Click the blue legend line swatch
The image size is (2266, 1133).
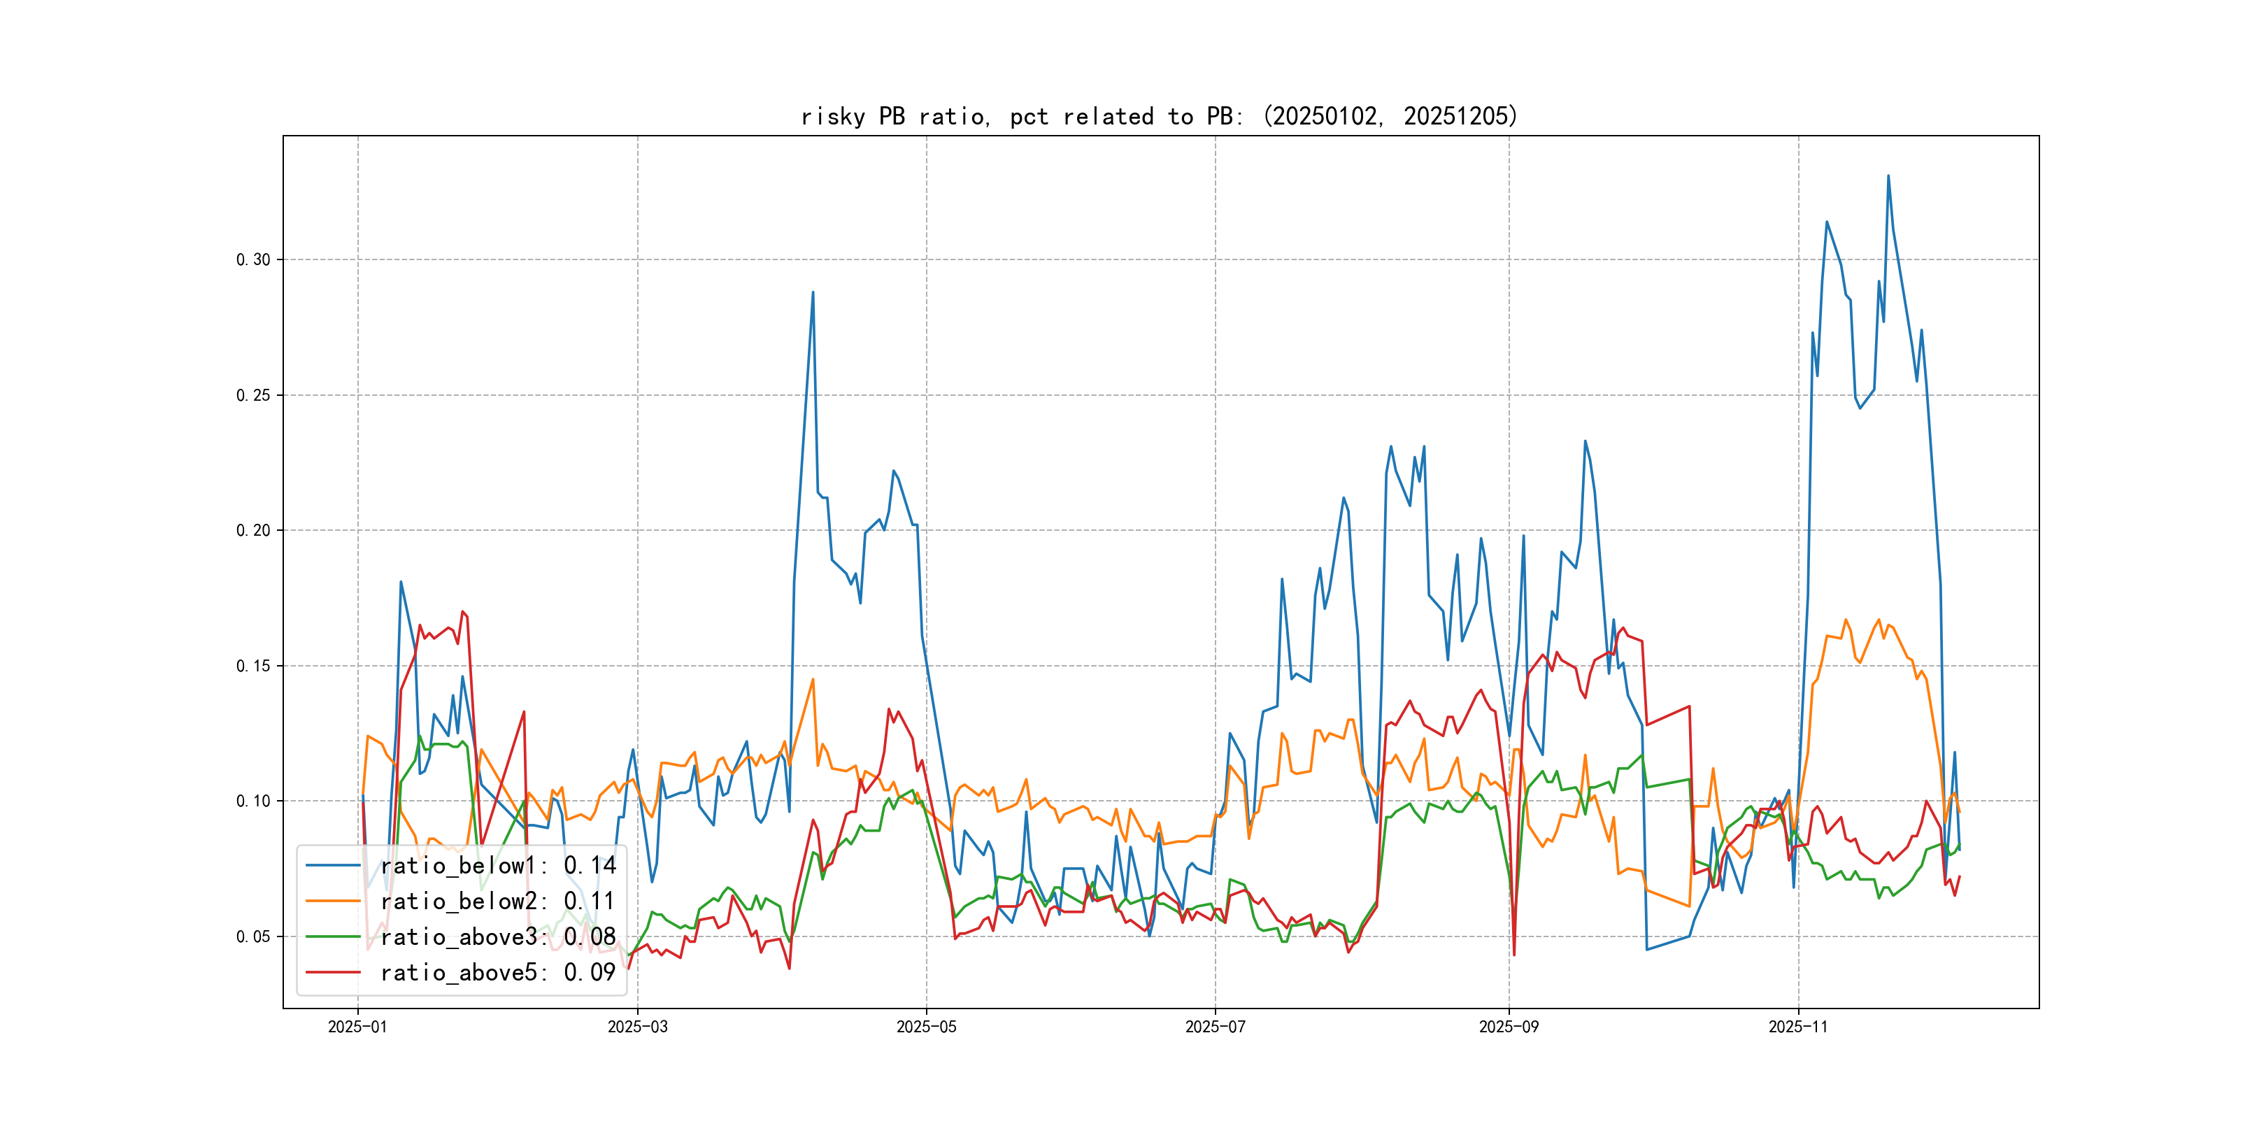tap(332, 866)
